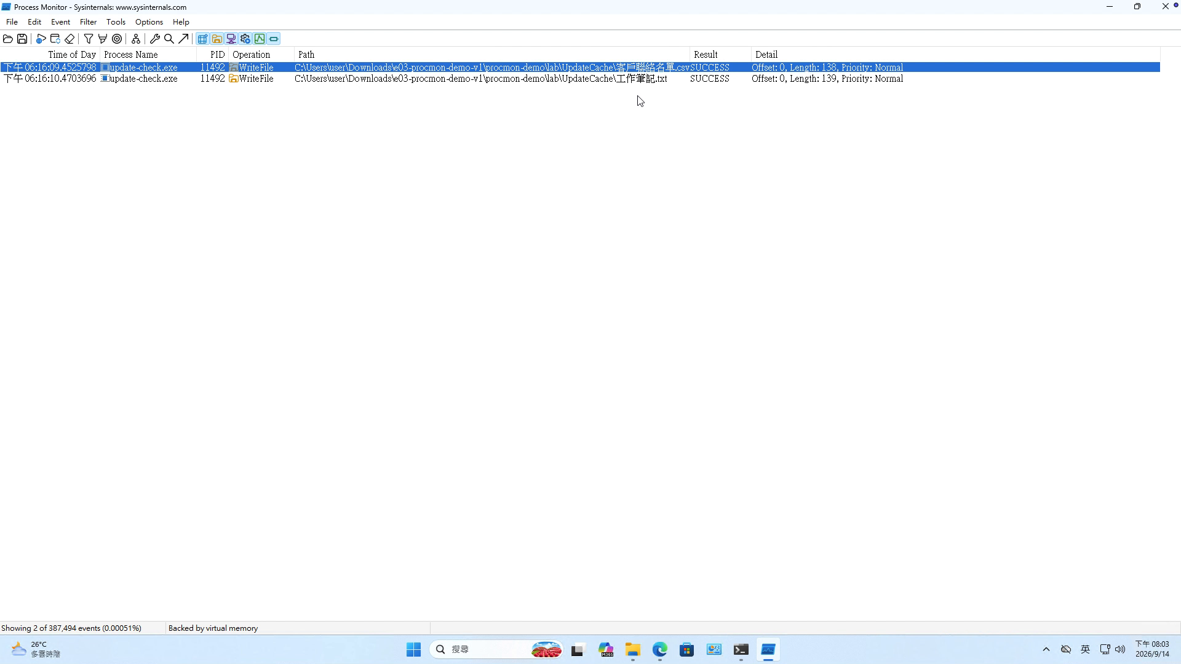Screen dimensions: 1181x664
Task: Click the timestamp 下午 06:16:10.4703696
Action: click(x=50, y=79)
